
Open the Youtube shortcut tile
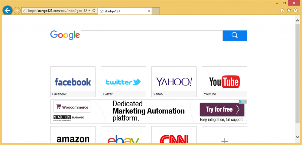tap(224, 82)
